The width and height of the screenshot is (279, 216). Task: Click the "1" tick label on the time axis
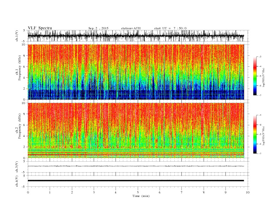pyautogui.click(x=50, y=192)
